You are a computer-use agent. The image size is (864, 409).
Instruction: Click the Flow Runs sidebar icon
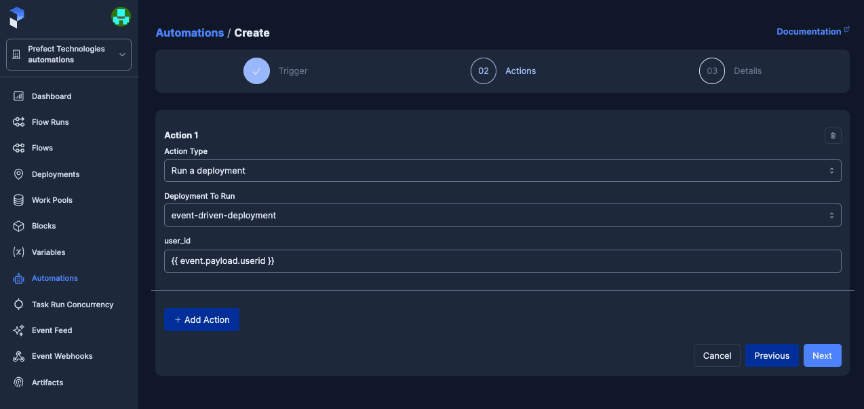pyautogui.click(x=19, y=122)
